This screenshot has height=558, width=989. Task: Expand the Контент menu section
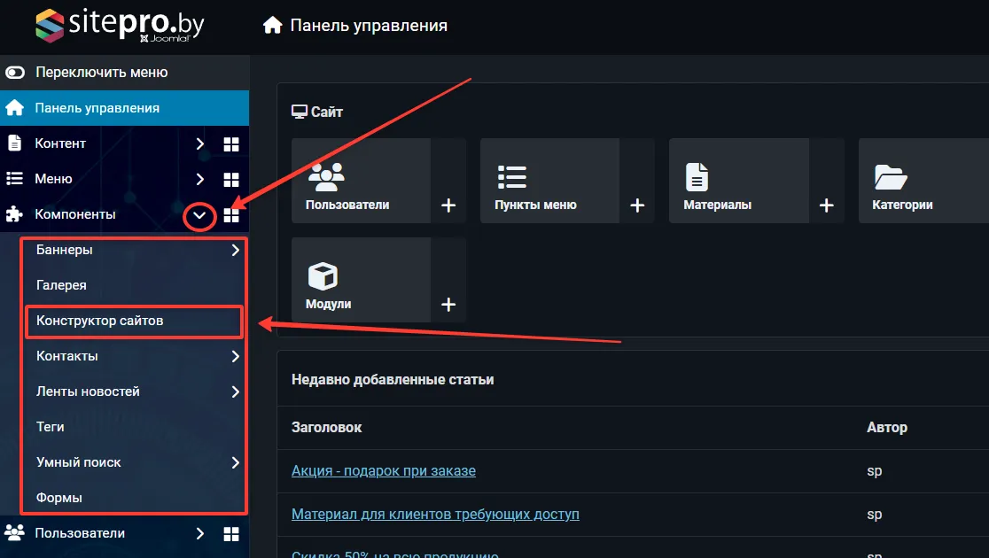coord(200,143)
